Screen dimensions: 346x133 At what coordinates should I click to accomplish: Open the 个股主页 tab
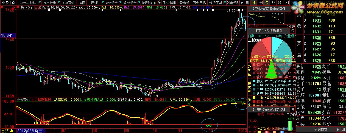[x=9, y=3]
